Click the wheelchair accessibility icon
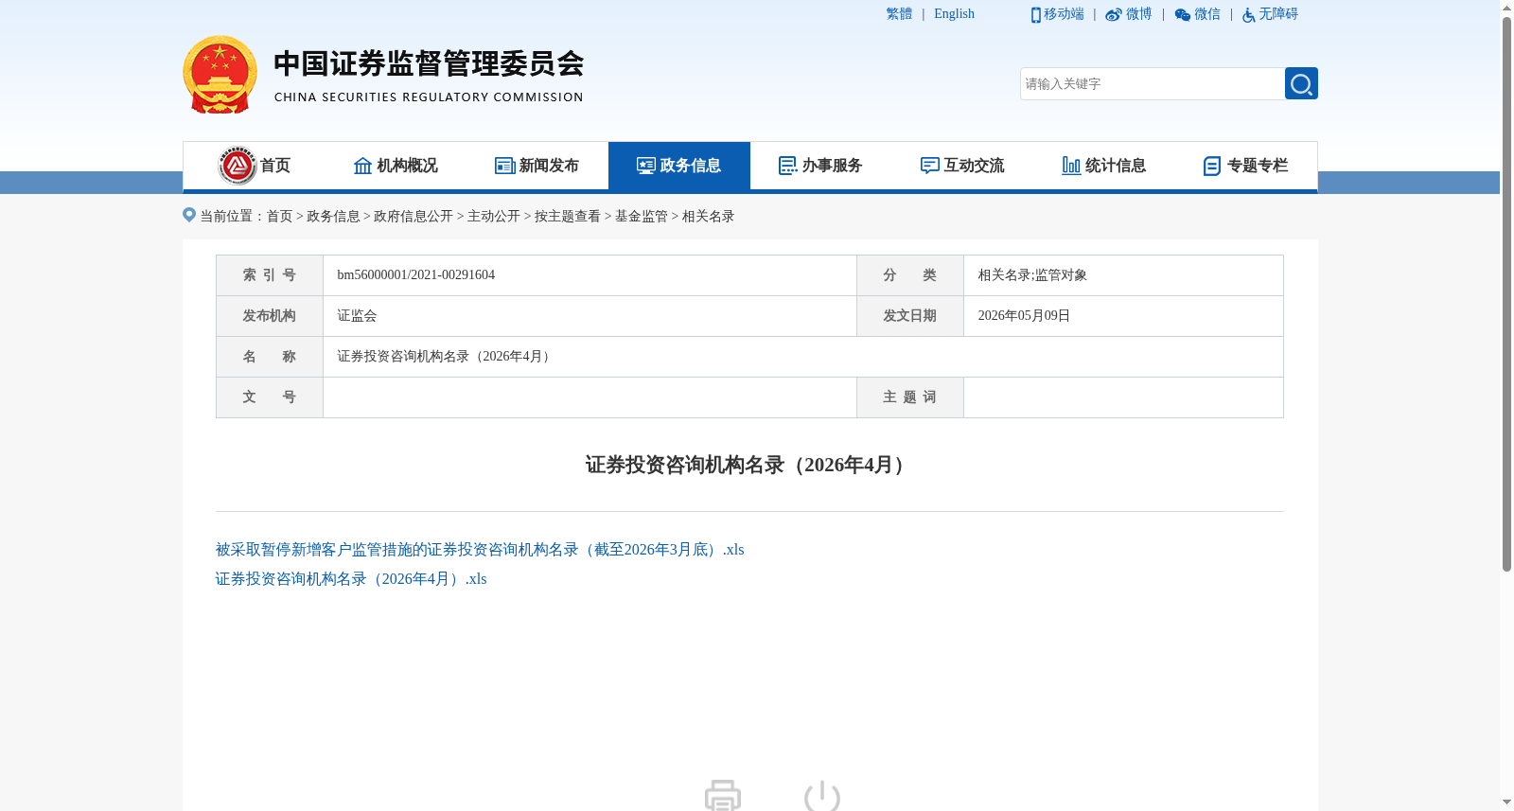 point(1249,15)
